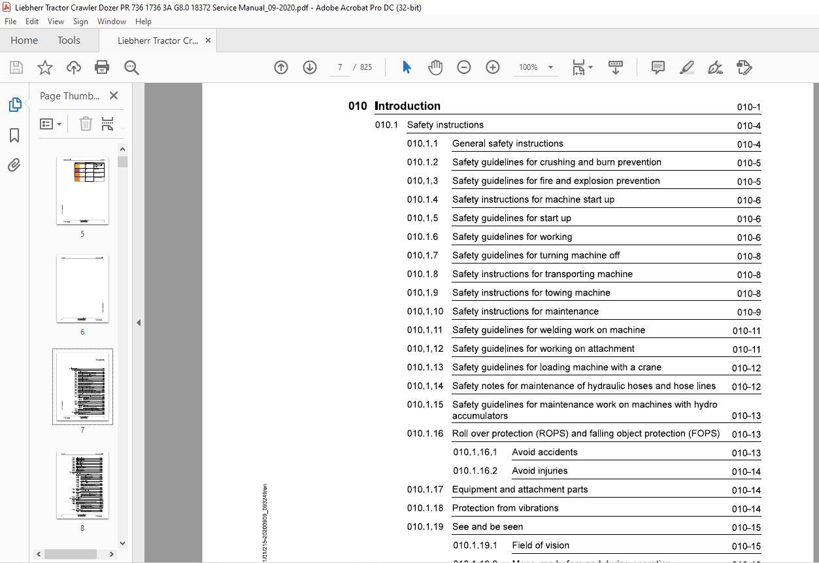This screenshot has height=563, width=819.
Task: Click the read mode keyboard icon
Action: (615, 67)
